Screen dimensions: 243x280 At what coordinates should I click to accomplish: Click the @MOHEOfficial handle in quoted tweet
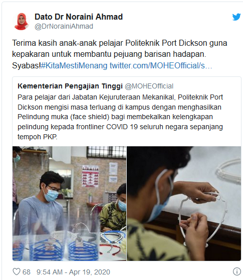point(149,86)
